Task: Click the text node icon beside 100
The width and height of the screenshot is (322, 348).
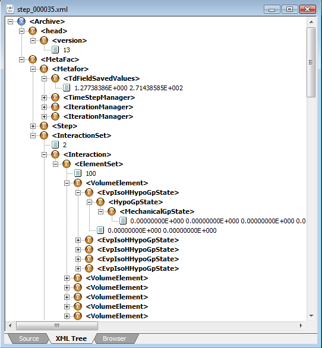Action: (78, 173)
